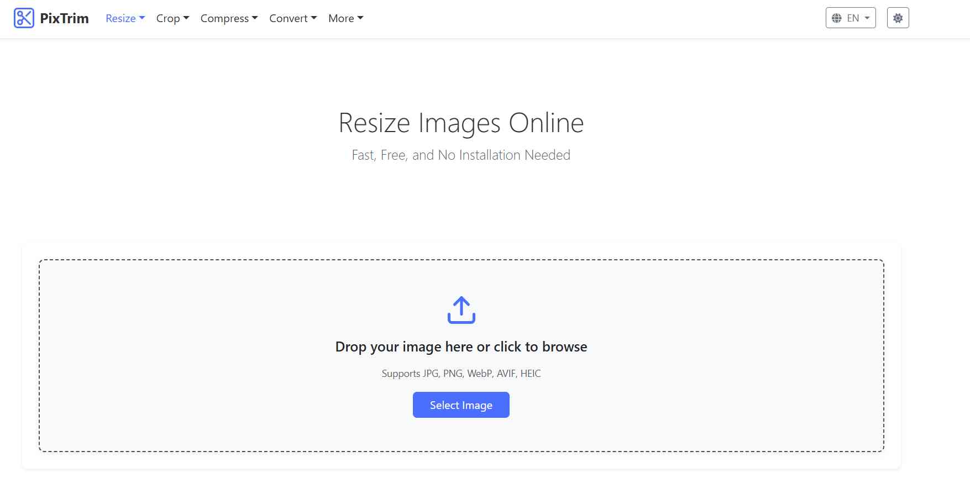The width and height of the screenshot is (970, 488).
Task: Open the Crop word in navbar
Action: click(x=168, y=18)
